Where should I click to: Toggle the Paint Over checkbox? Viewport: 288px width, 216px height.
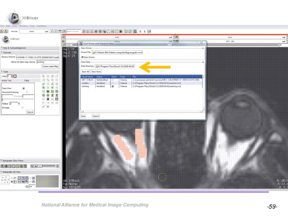pos(23,88)
